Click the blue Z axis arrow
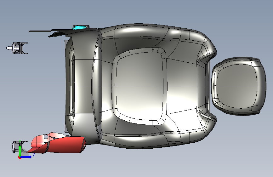 26,157
